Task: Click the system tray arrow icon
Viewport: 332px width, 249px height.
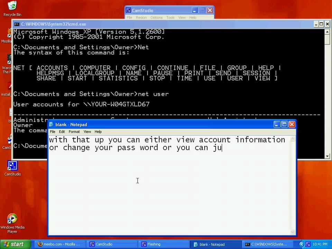Action: (302, 244)
